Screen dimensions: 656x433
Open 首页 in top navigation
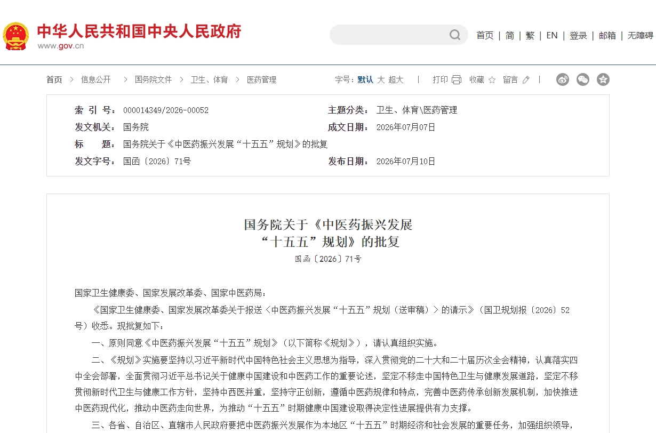pos(485,36)
